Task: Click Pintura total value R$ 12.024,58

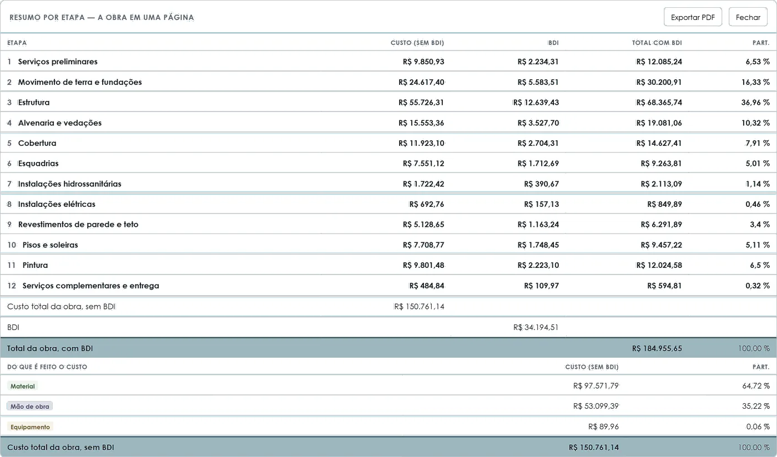Action: tap(659, 266)
